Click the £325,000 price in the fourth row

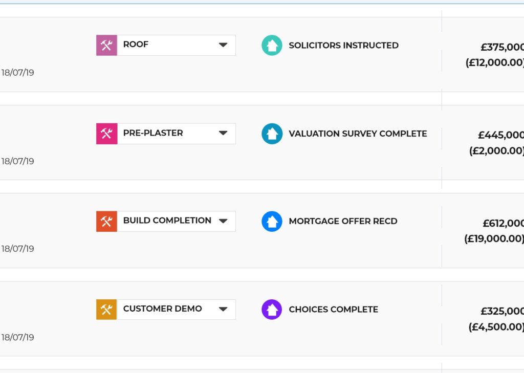pyautogui.click(x=502, y=311)
